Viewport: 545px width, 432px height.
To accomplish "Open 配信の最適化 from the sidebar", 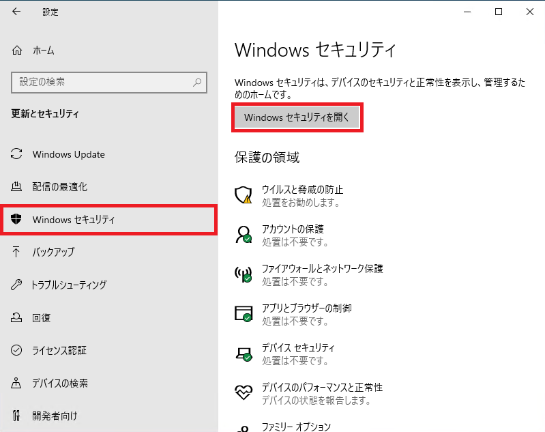I will tap(60, 187).
